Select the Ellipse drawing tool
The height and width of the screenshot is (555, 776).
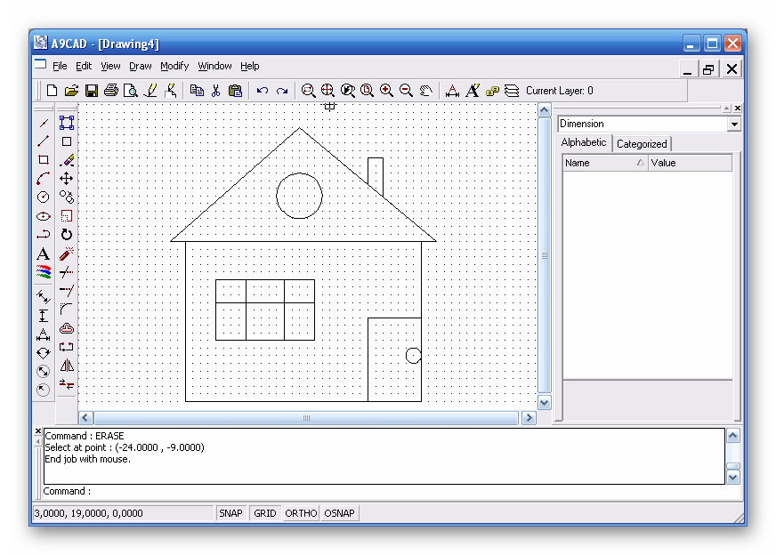pos(43,216)
